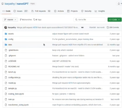The width and height of the screenshot is (122, 108).
Task: Open the latest commit hash link
Action: pos(93,28)
